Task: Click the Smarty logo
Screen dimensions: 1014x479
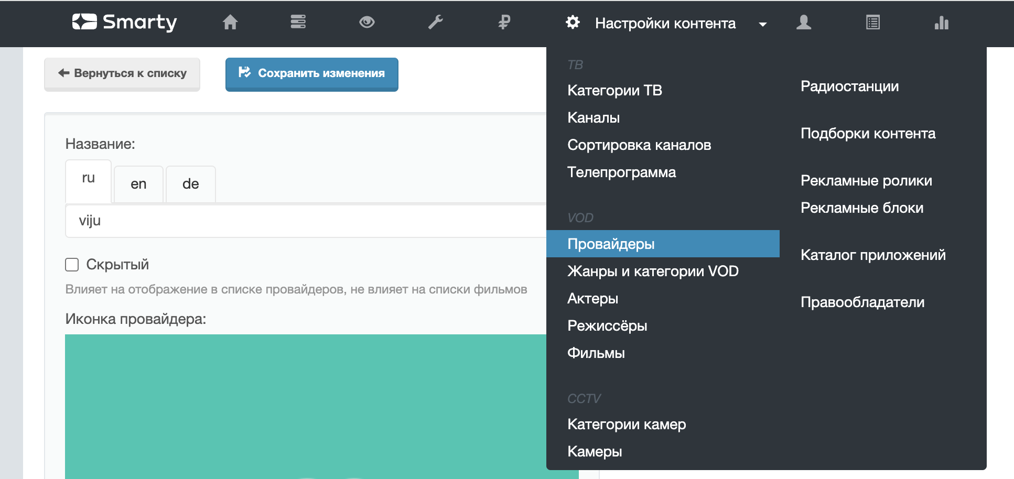Action: coord(124,22)
